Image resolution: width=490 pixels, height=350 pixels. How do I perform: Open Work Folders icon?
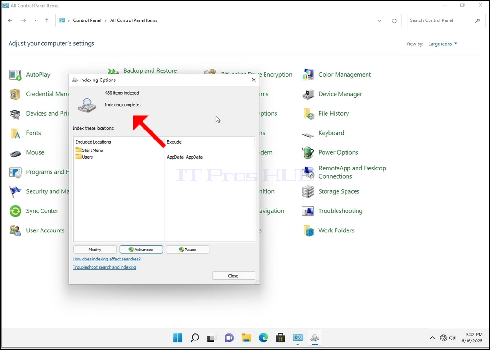click(308, 231)
